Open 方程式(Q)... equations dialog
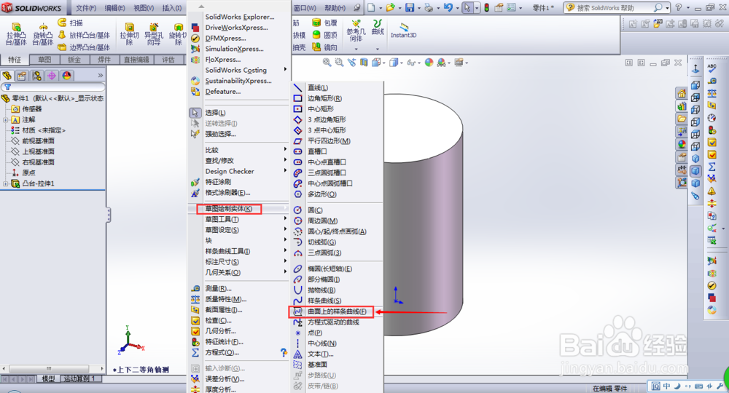Screen dimensions: 729x393 222,352
